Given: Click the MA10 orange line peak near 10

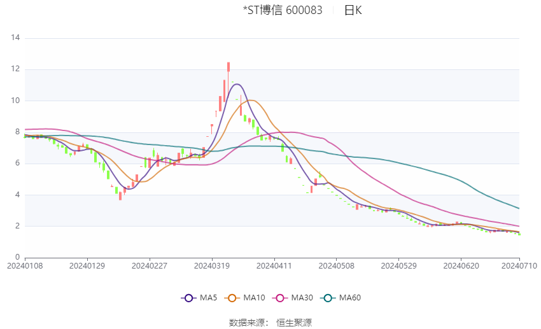Looking at the screenshot, I should (x=251, y=101).
